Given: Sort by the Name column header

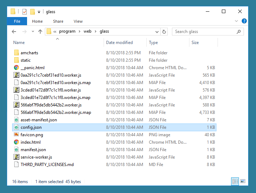Looking at the screenshot, I should pyautogui.click(x=19, y=43).
